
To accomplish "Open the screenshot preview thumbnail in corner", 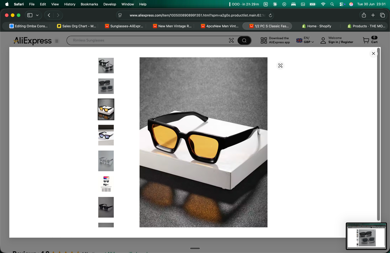I will pos(366,236).
